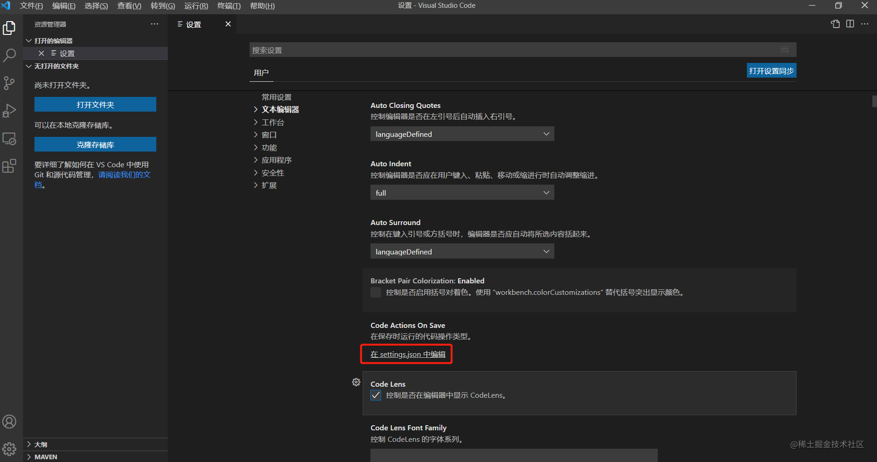The height and width of the screenshot is (462, 877).
Task: Click the 打开文件夹 button
Action: pos(95,104)
